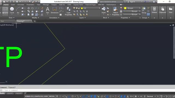The width and height of the screenshot is (175, 98).
Task: Click Sign In button
Action: point(131,2)
